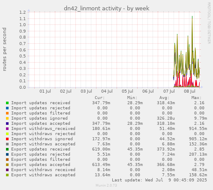Click the dark blue Import updates accepted swatch
The height and width of the screenshot is (190, 213).
[7, 124]
